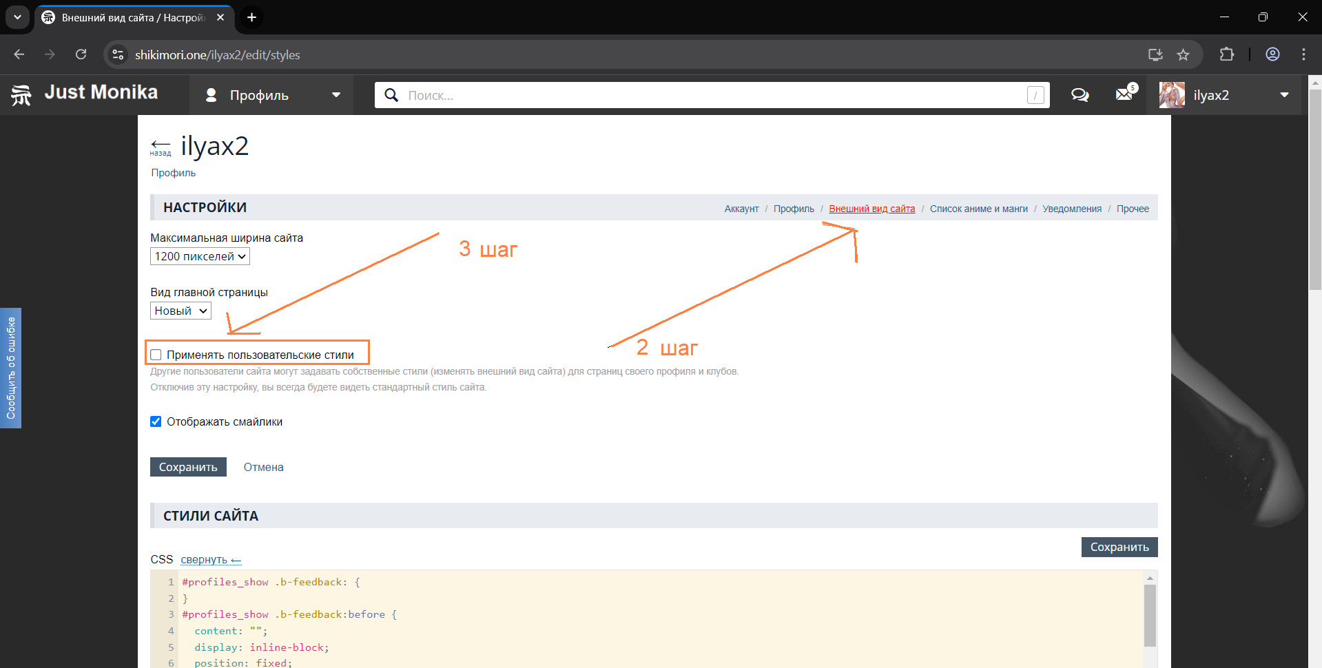Switch to the Аккаунт settings tab

[741, 209]
